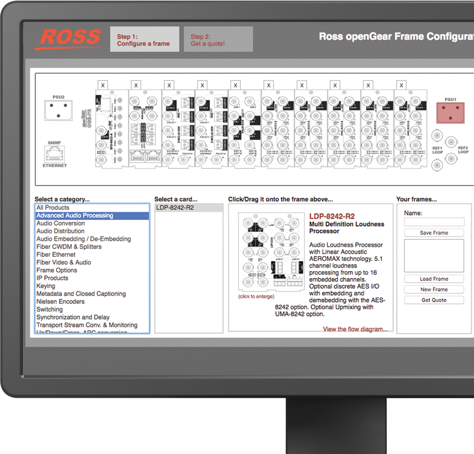The image size is (474, 454).
Task: Click inside the saved frames list box
Action: click(x=434, y=256)
